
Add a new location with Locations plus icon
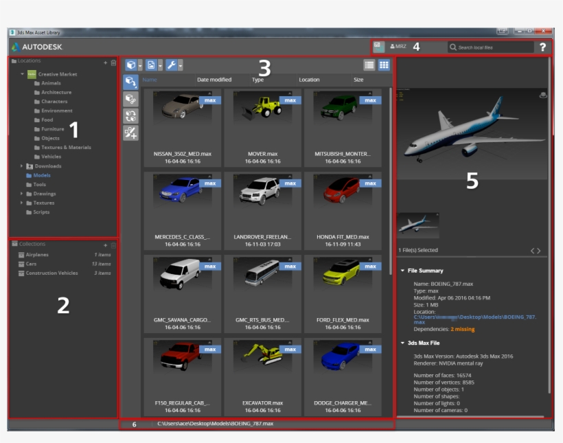tap(105, 63)
